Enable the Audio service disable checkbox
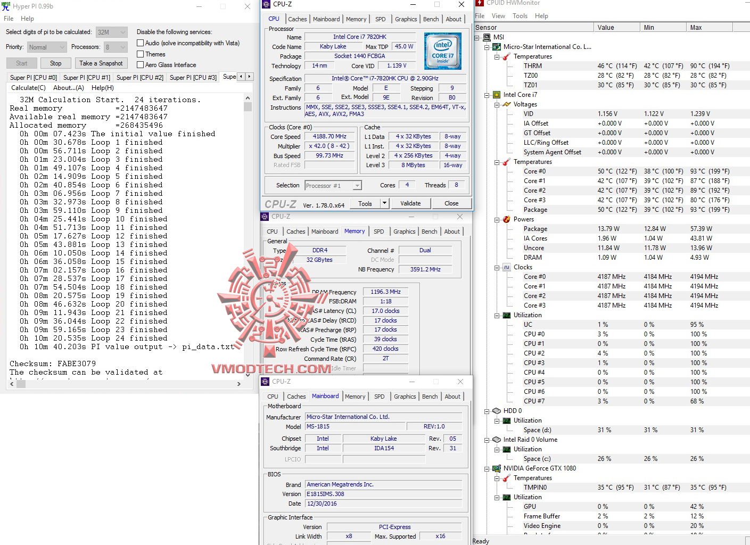Viewport: 750px width, 545px height. [140, 43]
